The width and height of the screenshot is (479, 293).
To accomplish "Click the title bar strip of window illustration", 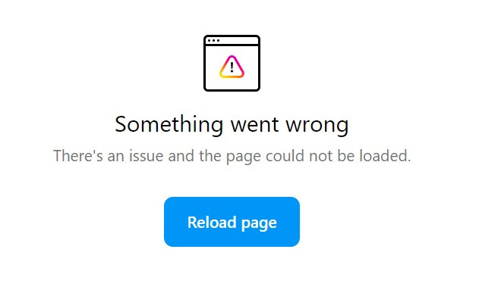I will (x=232, y=41).
